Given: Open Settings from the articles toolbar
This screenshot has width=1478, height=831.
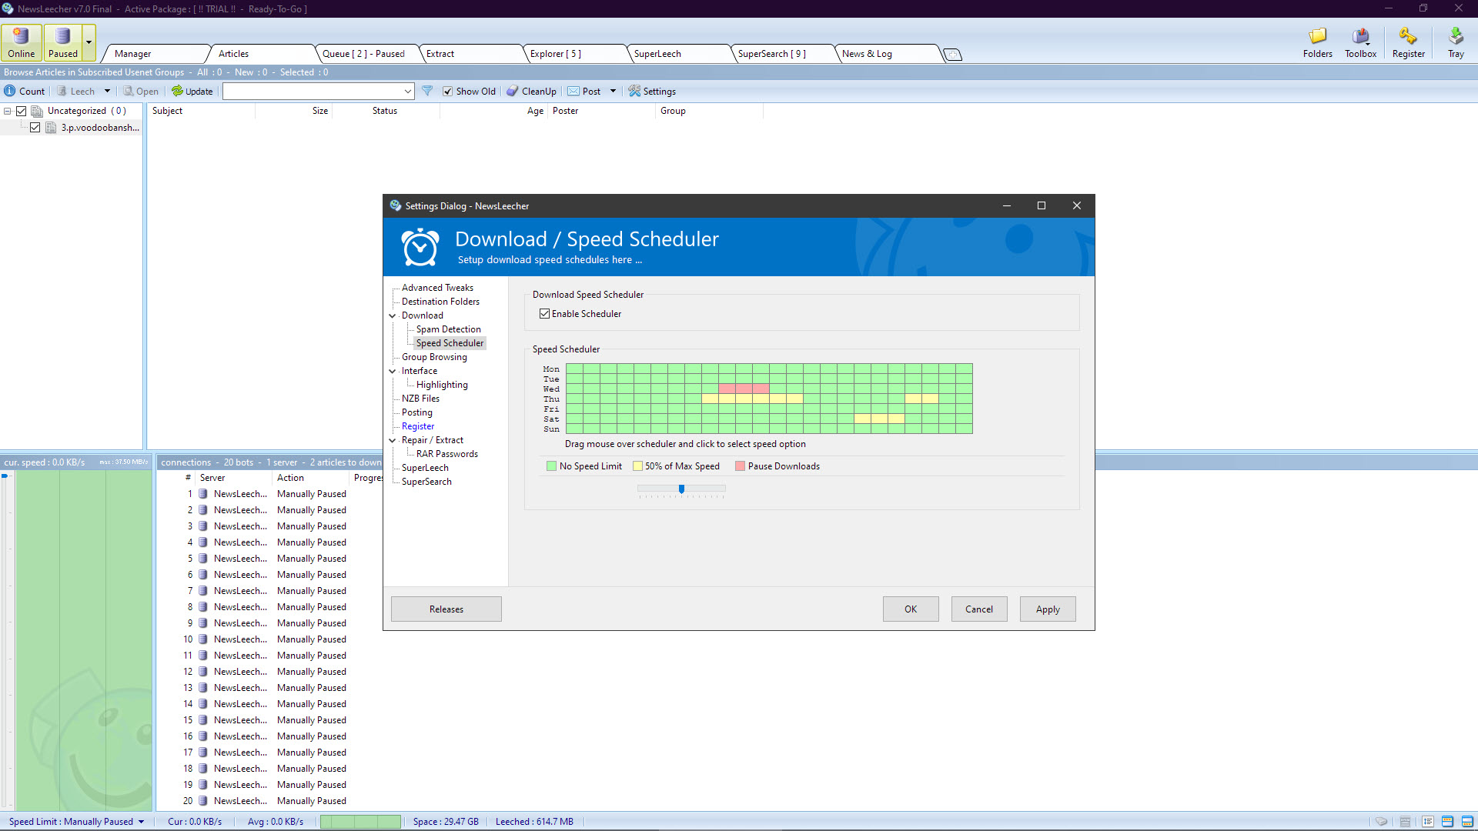Looking at the screenshot, I should [x=652, y=91].
